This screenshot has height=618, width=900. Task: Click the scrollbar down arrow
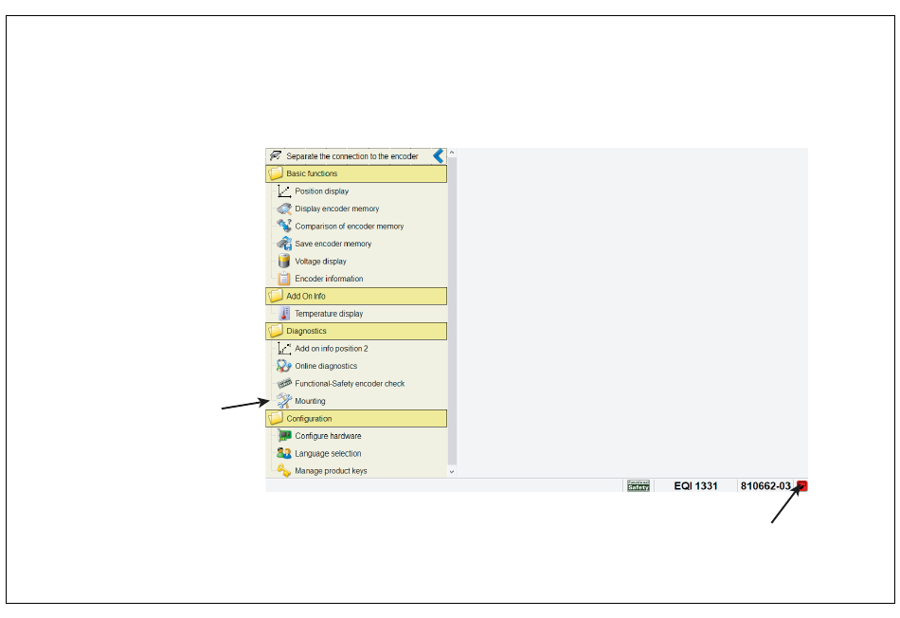click(x=452, y=471)
